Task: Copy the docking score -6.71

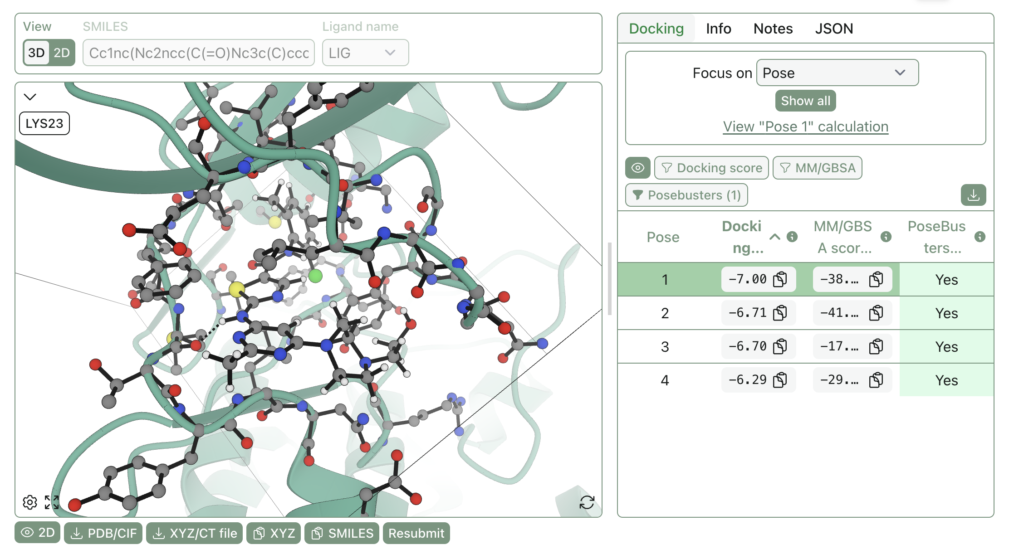Action: coord(780,313)
